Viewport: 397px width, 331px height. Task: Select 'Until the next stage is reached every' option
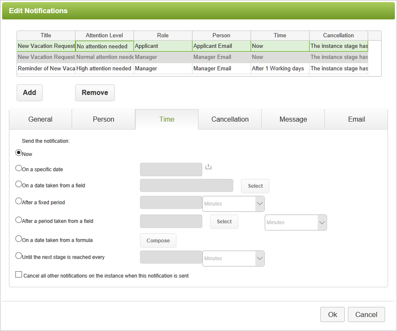pos(19,256)
